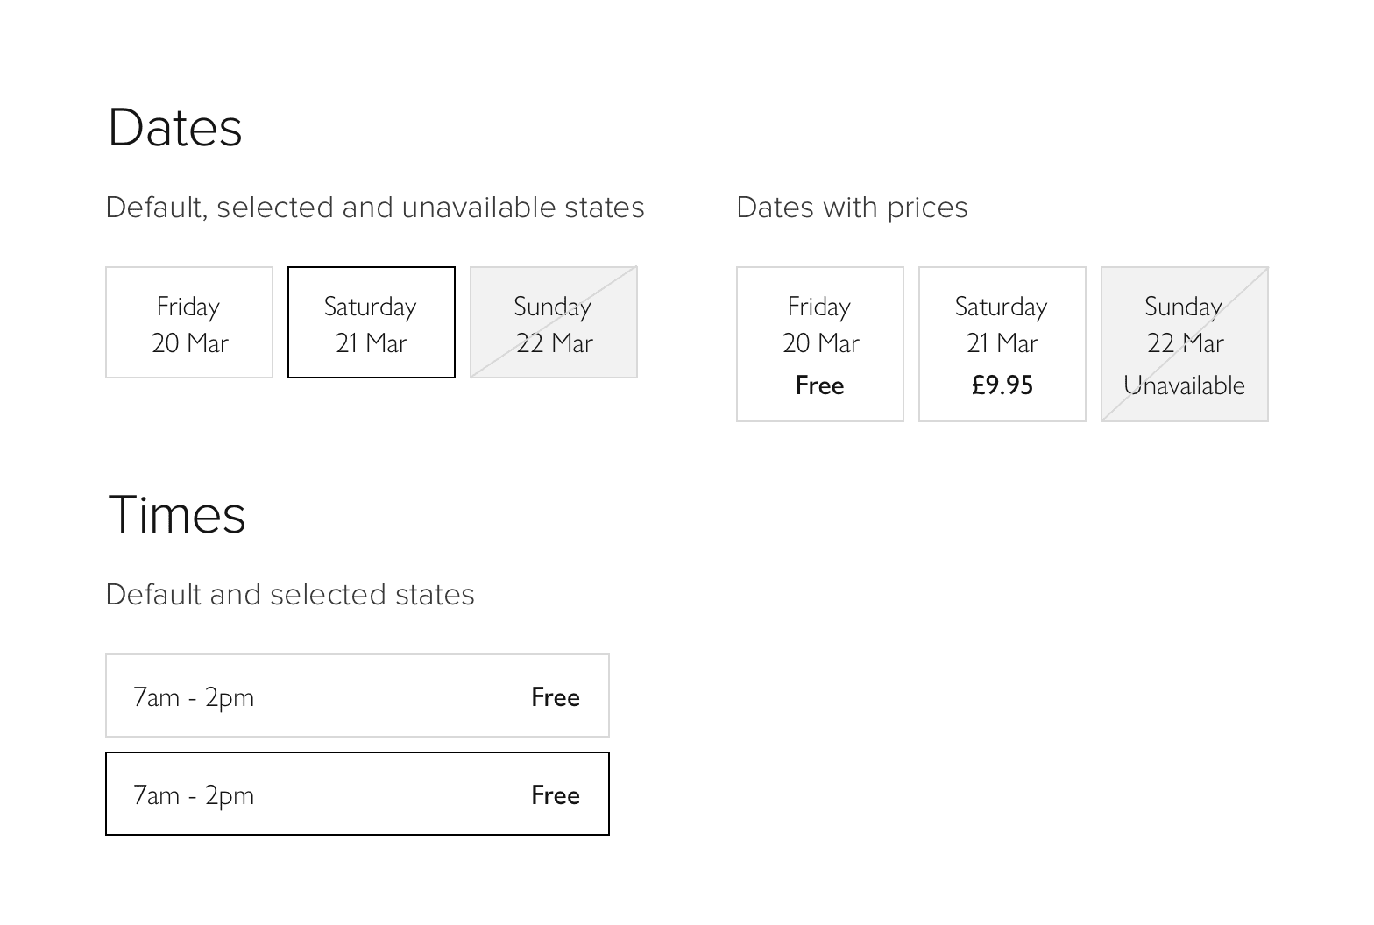Click the "Unavailable" label under Sunday
This screenshot has height=925, width=1374.
1185,385
